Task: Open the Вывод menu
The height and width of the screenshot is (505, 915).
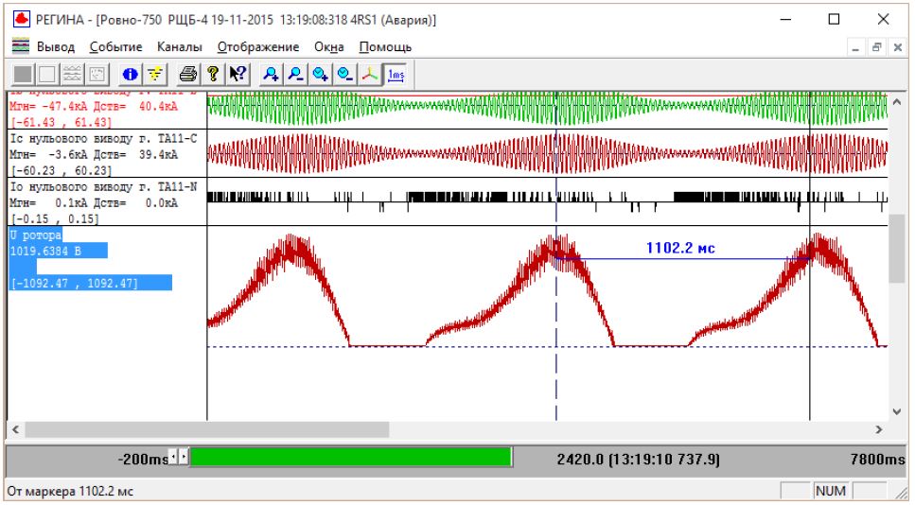Action: (x=56, y=46)
